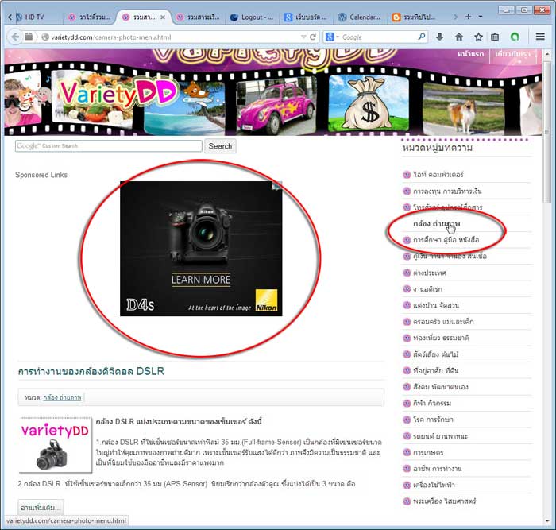Open the รถยนต์ ยานพาหนะ category

click(440, 436)
